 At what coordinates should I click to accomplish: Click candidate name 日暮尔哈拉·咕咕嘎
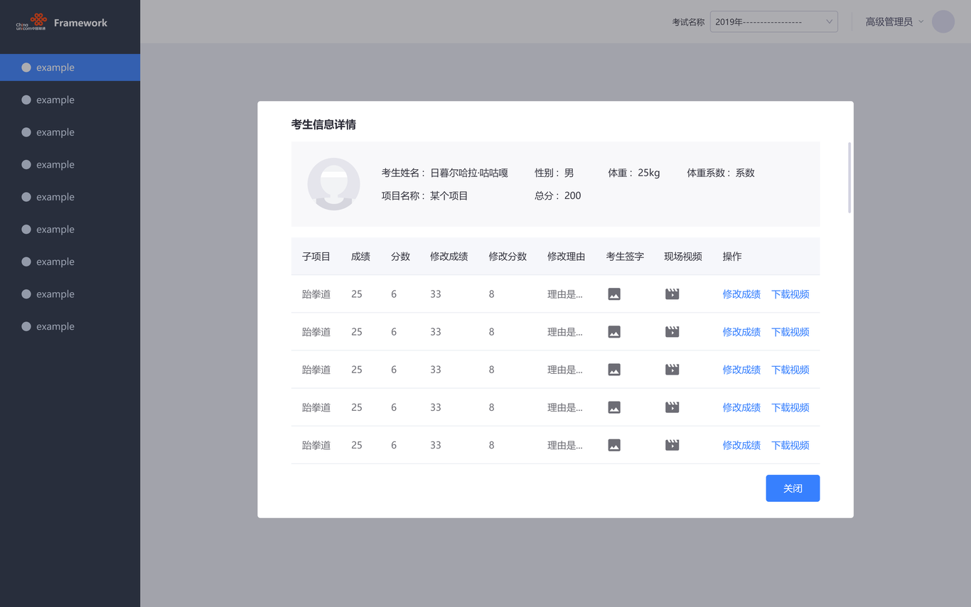point(469,173)
